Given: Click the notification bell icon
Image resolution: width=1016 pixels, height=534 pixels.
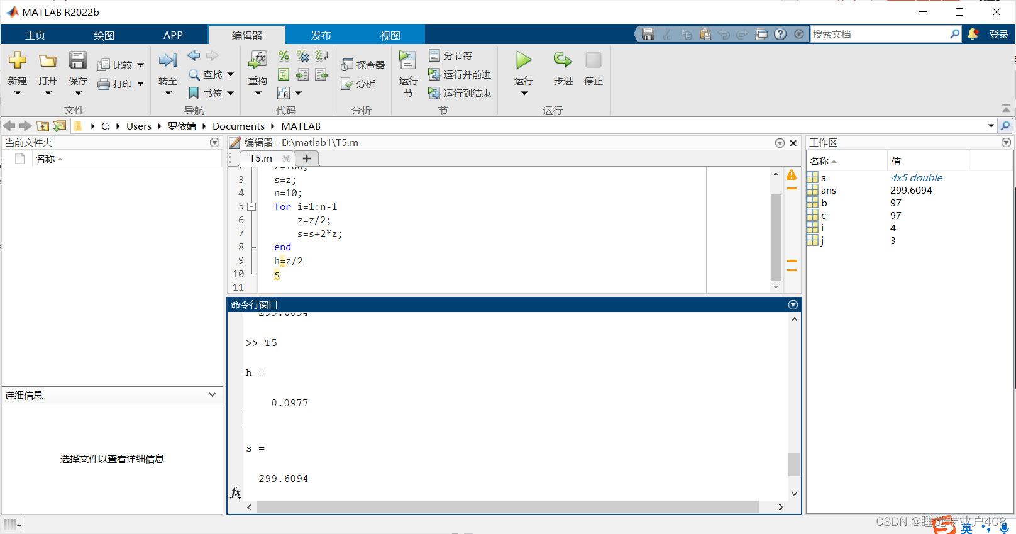Looking at the screenshot, I should click(x=973, y=34).
